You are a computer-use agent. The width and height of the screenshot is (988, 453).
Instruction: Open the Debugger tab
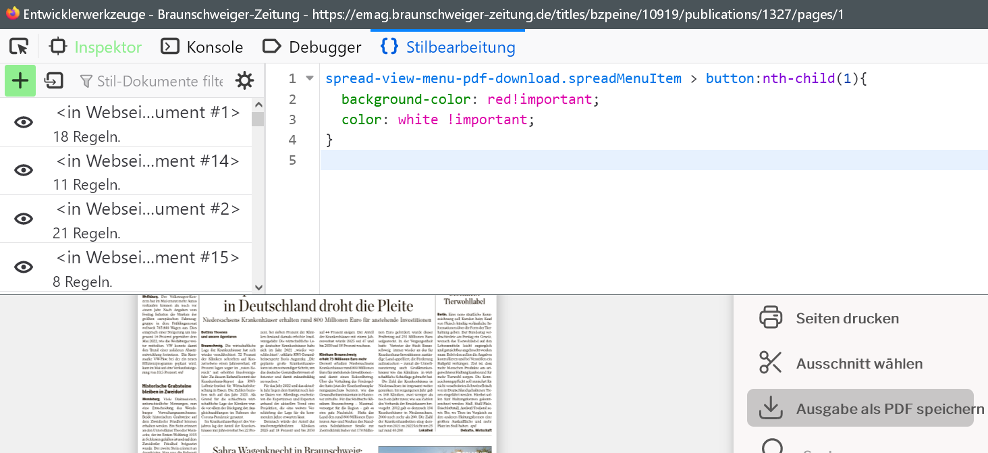click(x=312, y=47)
